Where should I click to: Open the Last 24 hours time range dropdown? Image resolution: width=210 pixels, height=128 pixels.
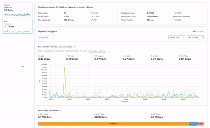(195, 37)
